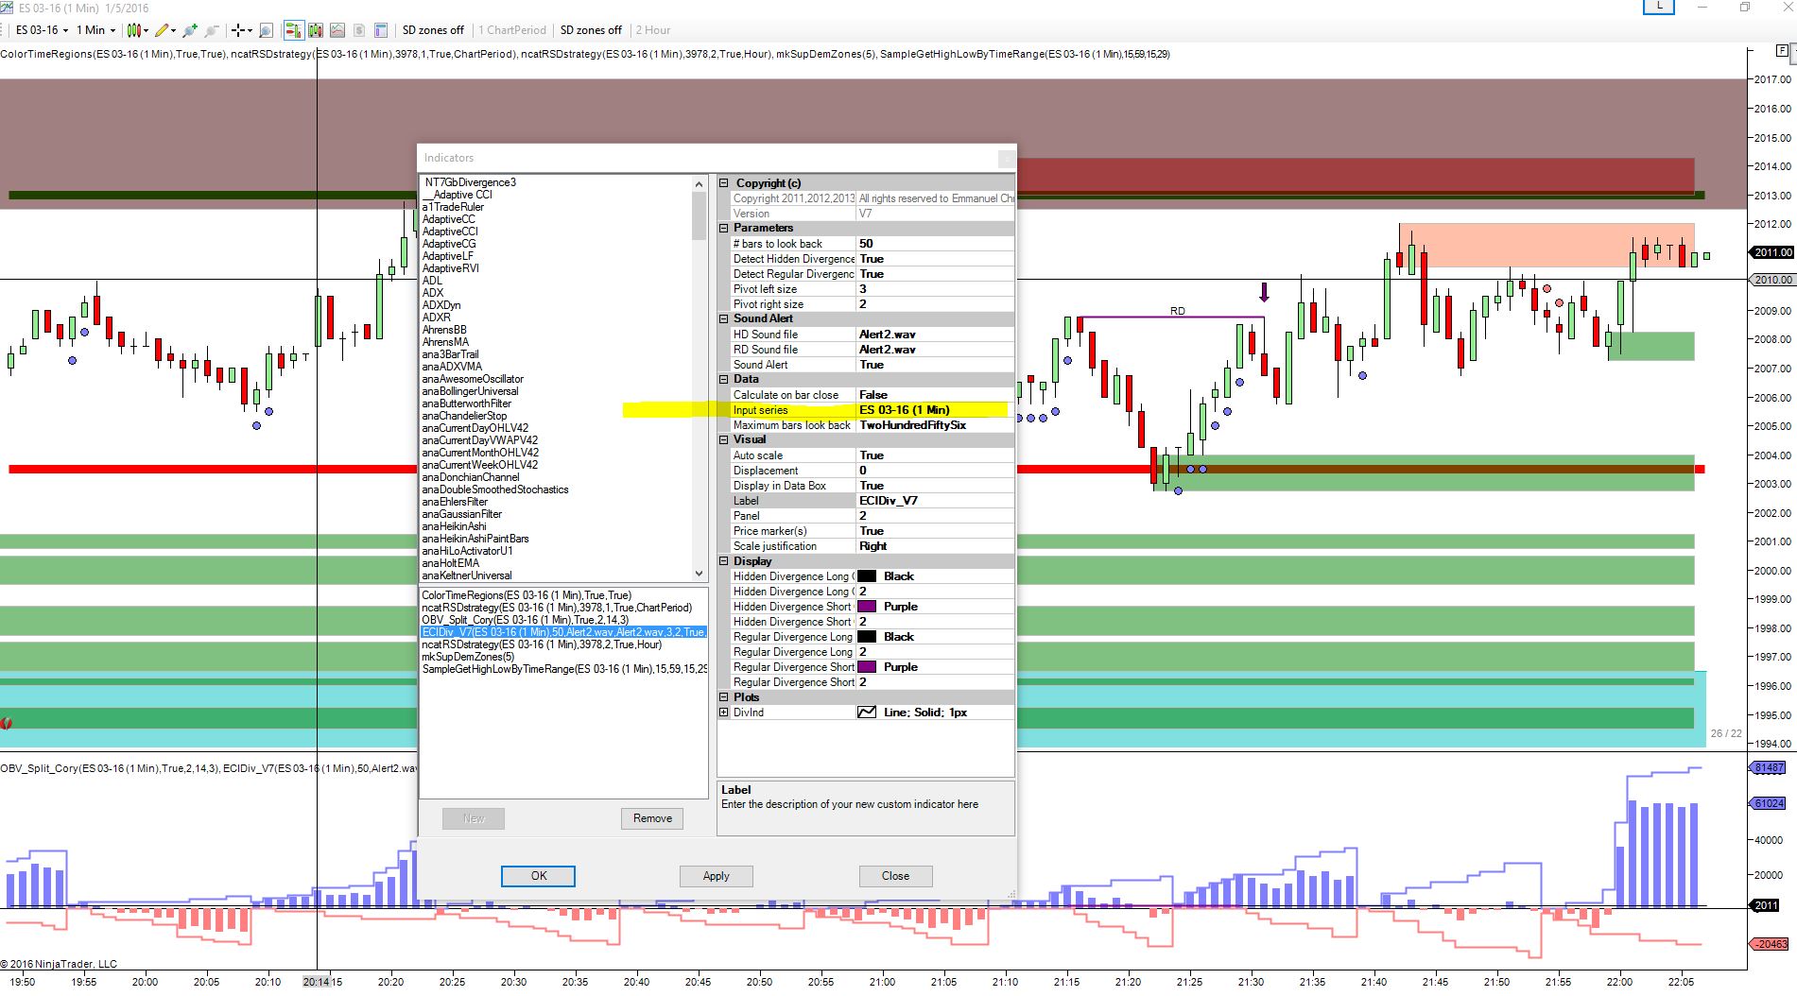This screenshot has height=996, width=1797.
Task: Pick Hidden Divergence Short Purple color swatch
Action: 866,607
